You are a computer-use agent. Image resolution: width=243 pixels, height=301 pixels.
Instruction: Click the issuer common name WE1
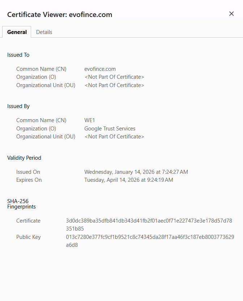(x=90, y=120)
